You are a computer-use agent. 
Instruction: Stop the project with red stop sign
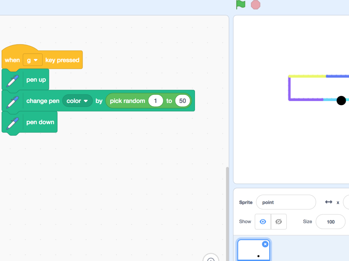[x=256, y=5]
